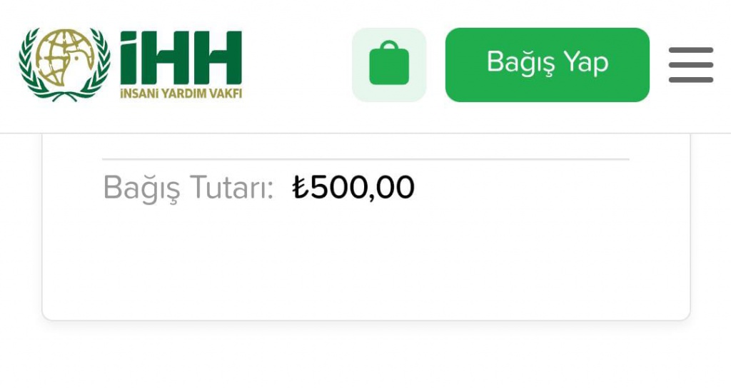Tap the bottom bar of the hamburger icon

click(x=690, y=80)
